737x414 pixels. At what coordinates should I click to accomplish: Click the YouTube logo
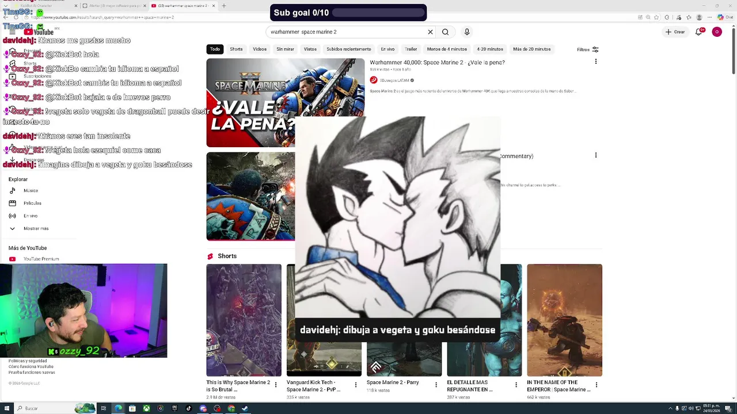point(39,32)
